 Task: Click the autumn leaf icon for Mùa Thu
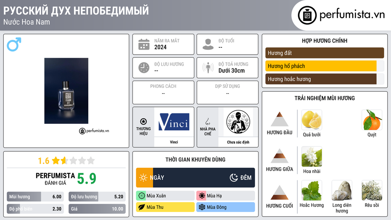pyautogui.click(x=142, y=207)
